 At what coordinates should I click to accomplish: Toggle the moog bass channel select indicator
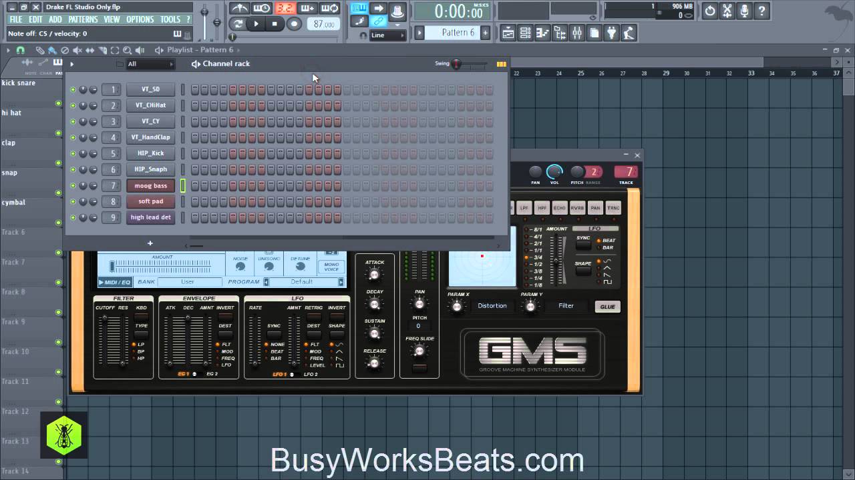pyautogui.click(x=183, y=185)
